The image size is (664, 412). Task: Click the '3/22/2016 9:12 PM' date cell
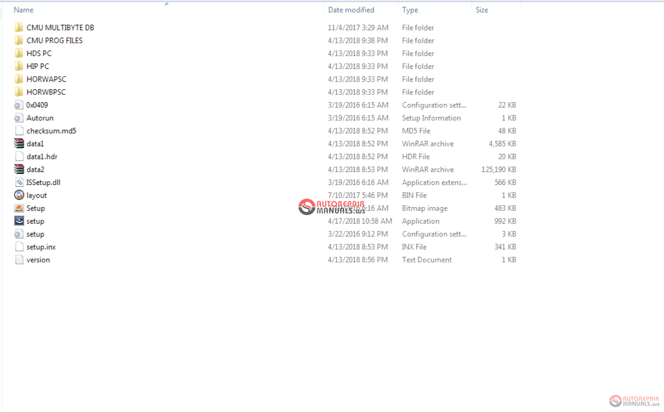pyautogui.click(x=358, y=234)
